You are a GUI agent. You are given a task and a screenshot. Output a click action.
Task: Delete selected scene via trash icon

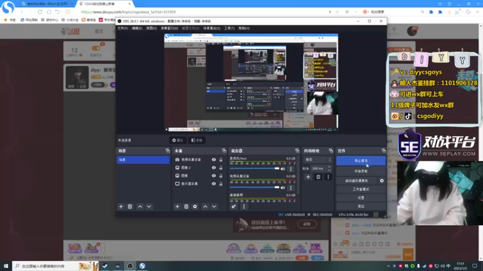tap(130, 207)
